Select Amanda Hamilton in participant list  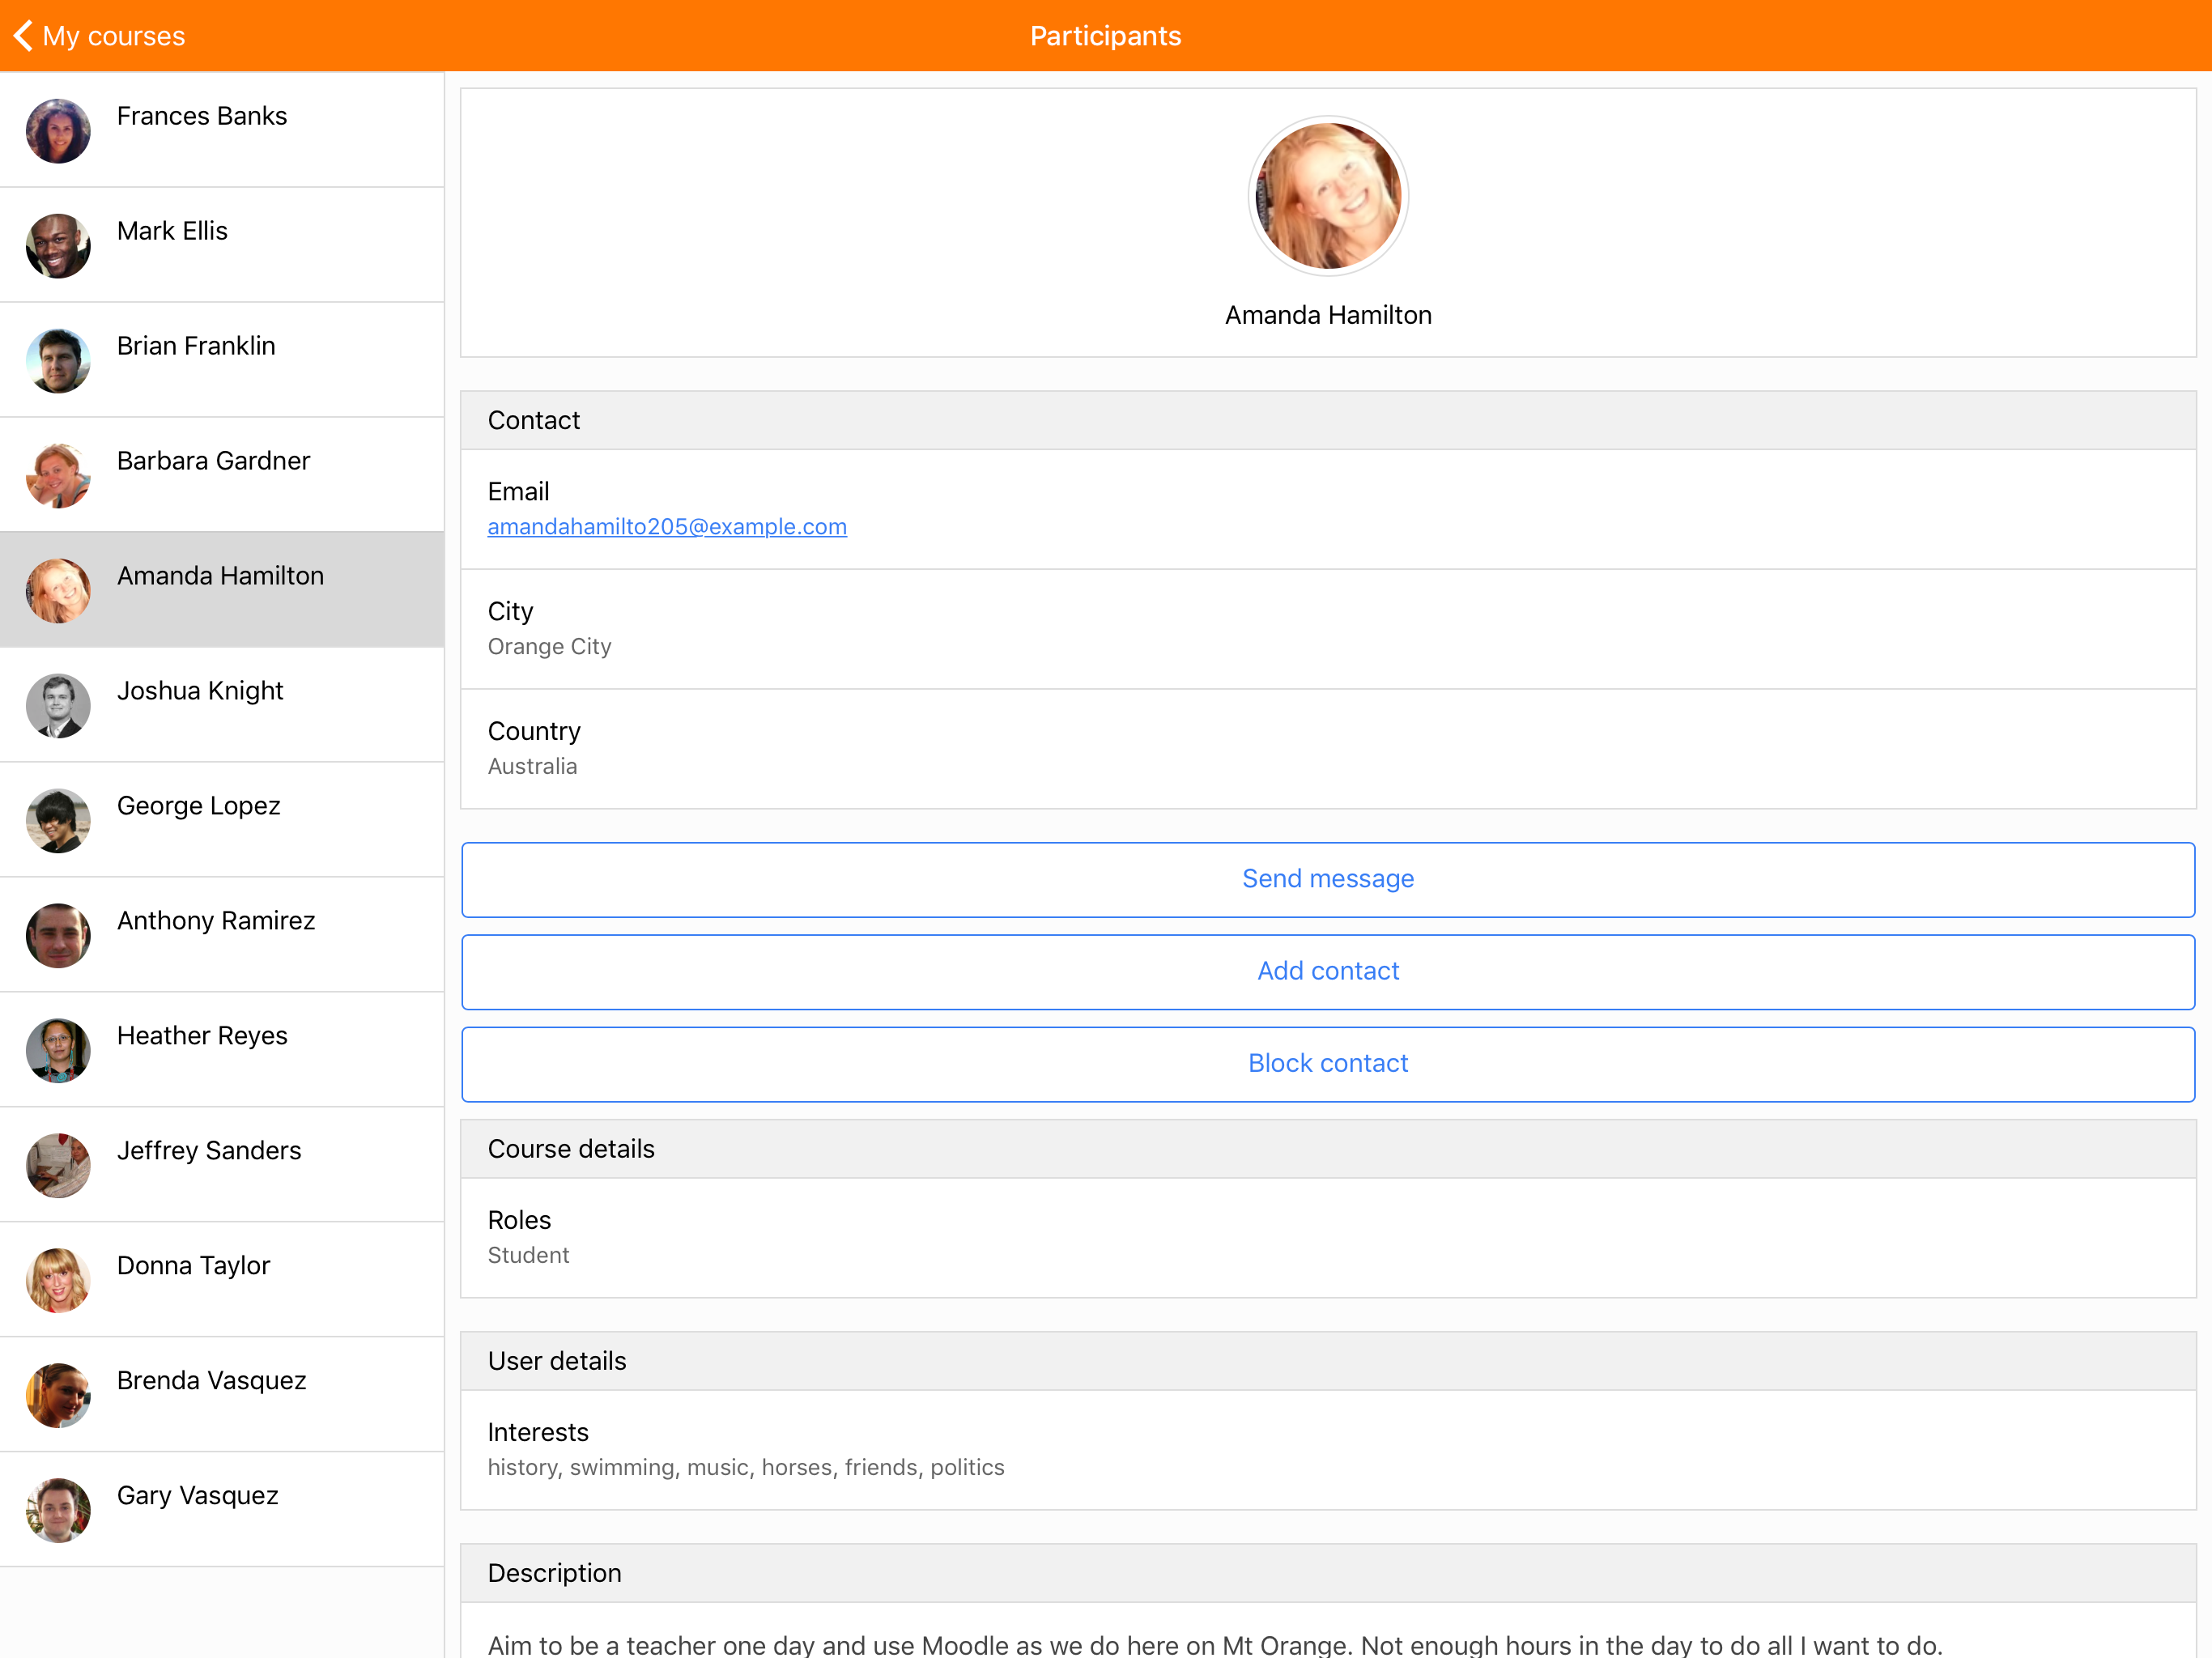tap(222, 590)
